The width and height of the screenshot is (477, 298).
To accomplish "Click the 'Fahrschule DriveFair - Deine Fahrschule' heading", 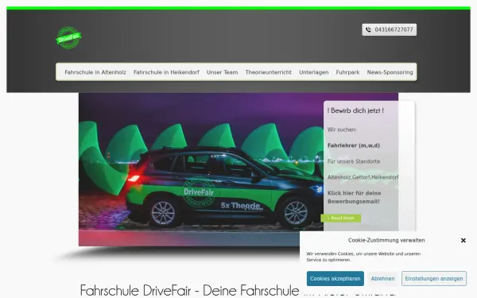I will (x=190, y=290).
